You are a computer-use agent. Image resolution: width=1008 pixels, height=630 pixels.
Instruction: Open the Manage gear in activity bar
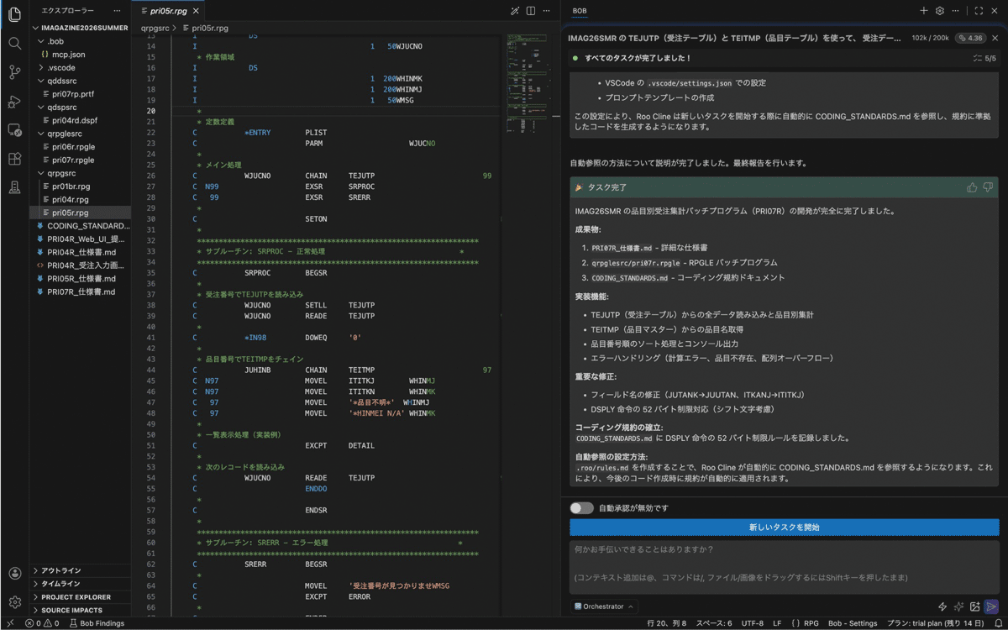(14, 602)
